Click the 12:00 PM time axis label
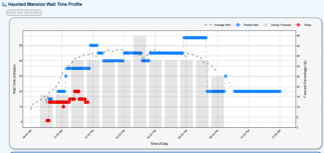324x153 pixels. point(90,134)
